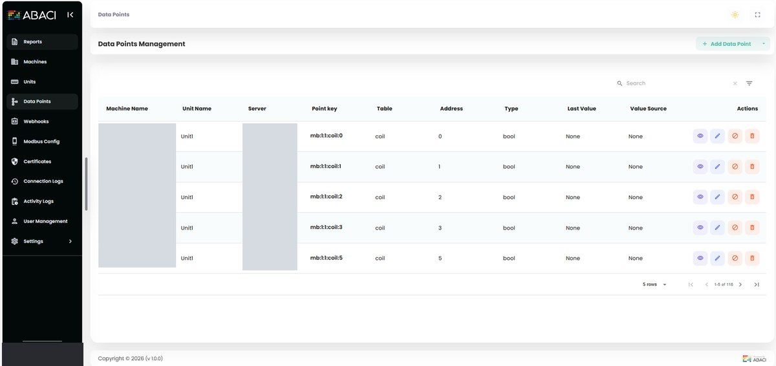The height and width of the screenshot is (366, 776).
Task: Sort by the Value Source column header
Action: (x=649, y=109)
